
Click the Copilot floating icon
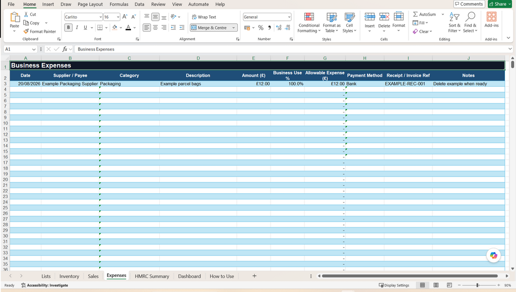tap(493, 256)
